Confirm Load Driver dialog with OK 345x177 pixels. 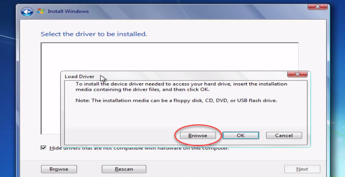pyautogui.click(x=240, y=135)
